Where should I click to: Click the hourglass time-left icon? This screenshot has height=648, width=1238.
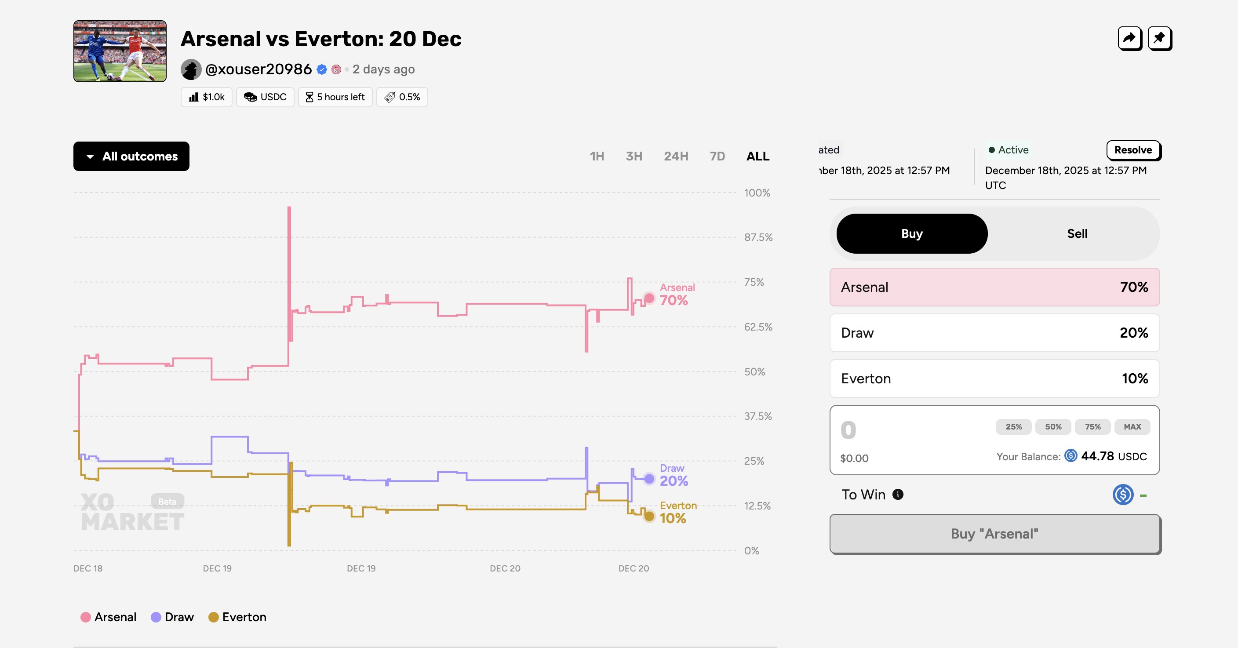(x=309, y=97)
